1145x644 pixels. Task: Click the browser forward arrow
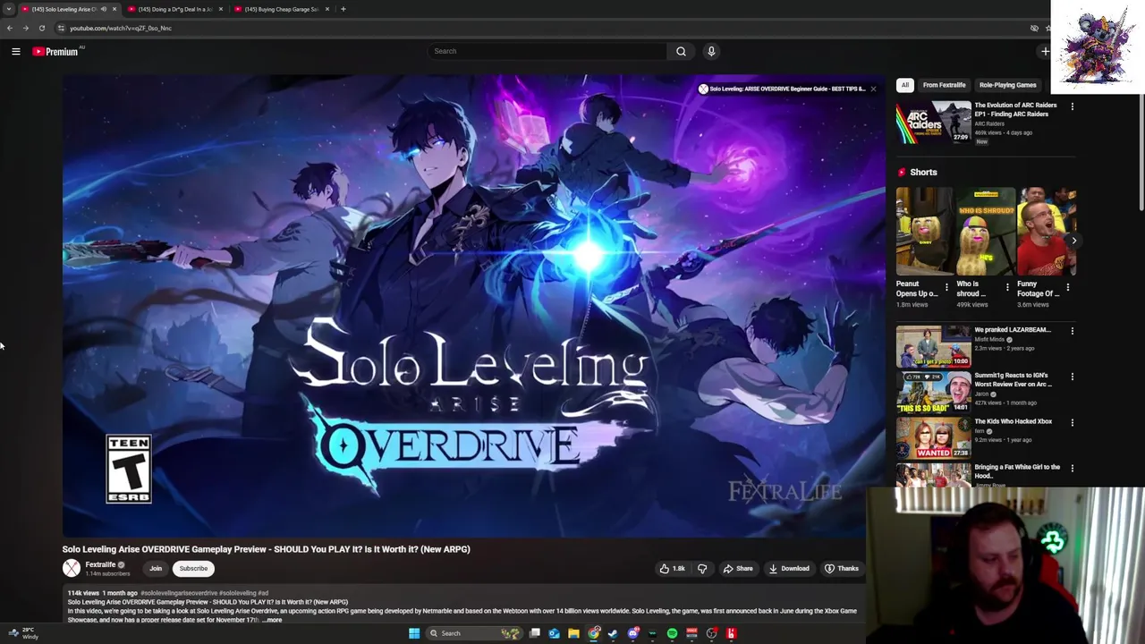25,28
